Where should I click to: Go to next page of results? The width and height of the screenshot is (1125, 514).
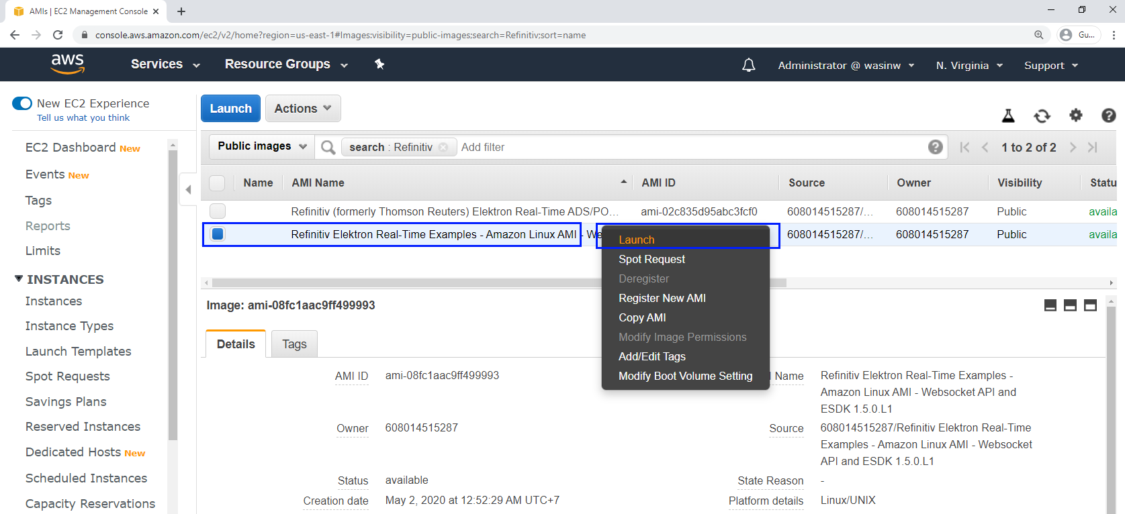(x=1073, y=147)
